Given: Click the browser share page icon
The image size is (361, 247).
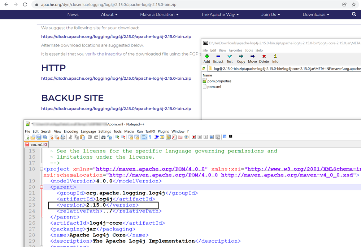Looking at the screenshot, I should pyautogui.click(x=344, y=4).
